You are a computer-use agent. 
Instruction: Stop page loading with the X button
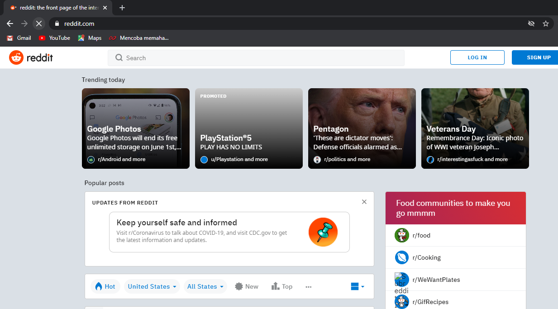pyautogui.click(x=39, y=23)
